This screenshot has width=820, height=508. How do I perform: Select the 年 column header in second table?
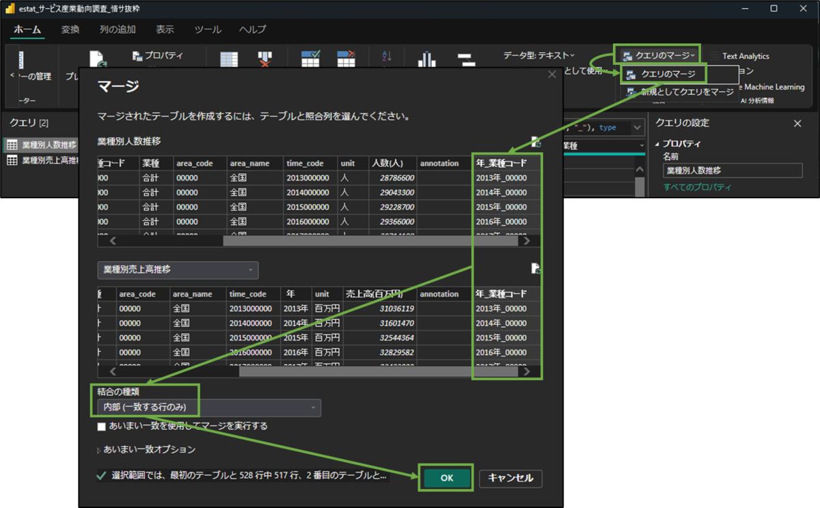[x=297, y=294]
